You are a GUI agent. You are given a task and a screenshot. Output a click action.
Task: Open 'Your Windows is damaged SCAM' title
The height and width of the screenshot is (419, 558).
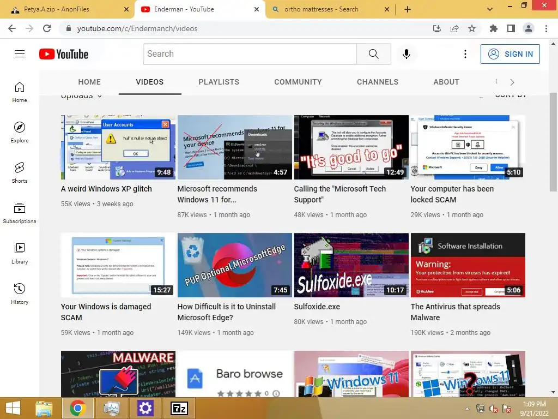(106, 312)
